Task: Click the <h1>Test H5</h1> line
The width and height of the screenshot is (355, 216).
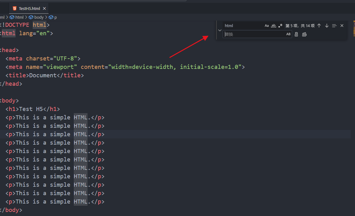Action: (33, 109)
